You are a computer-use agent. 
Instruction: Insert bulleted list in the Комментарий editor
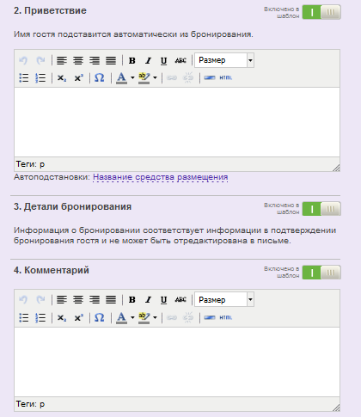(24, 317)
